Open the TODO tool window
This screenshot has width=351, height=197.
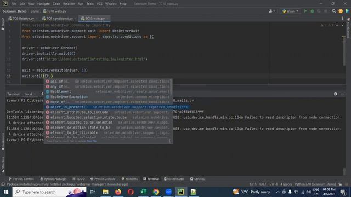point(78,179)
